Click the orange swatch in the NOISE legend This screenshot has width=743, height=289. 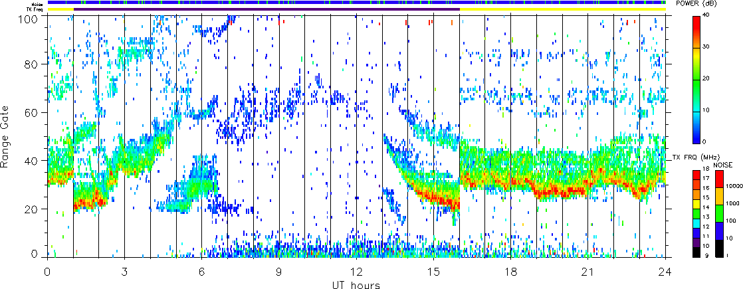(719, 196)
